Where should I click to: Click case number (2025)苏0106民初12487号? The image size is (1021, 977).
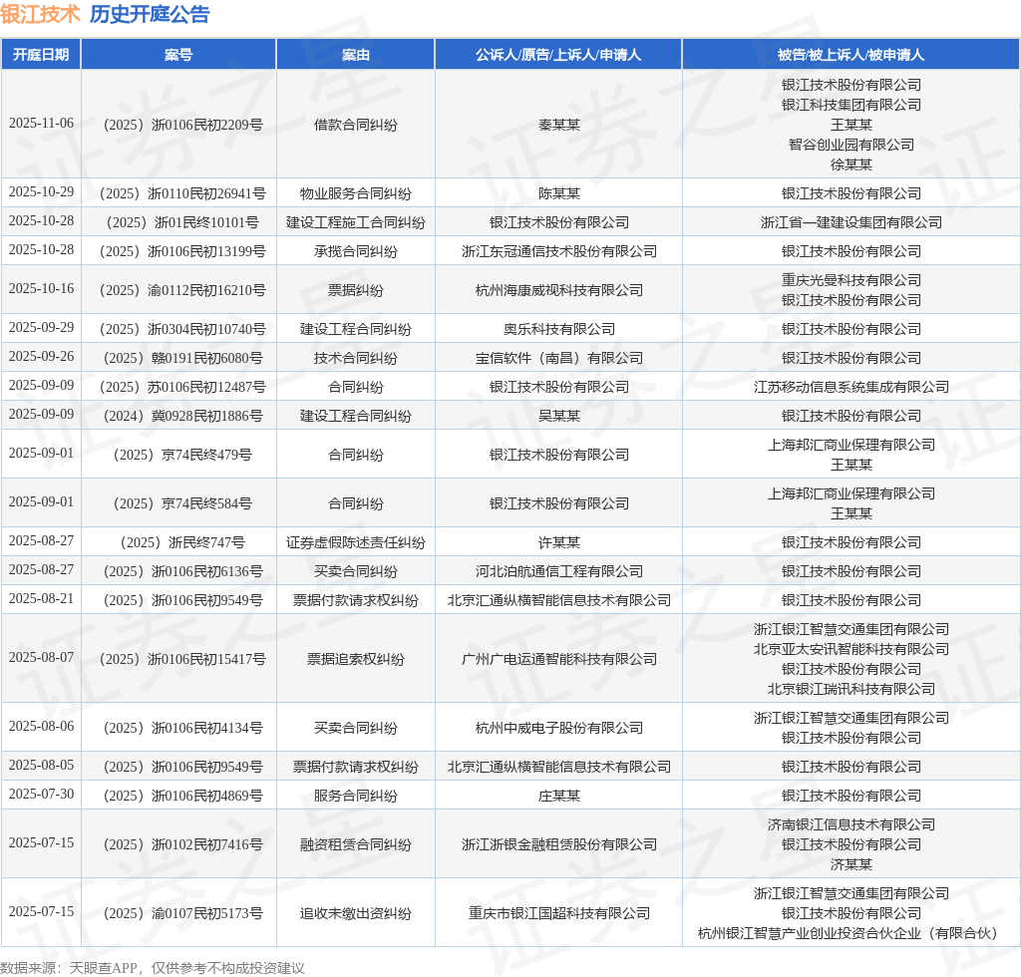coord(183,387)
